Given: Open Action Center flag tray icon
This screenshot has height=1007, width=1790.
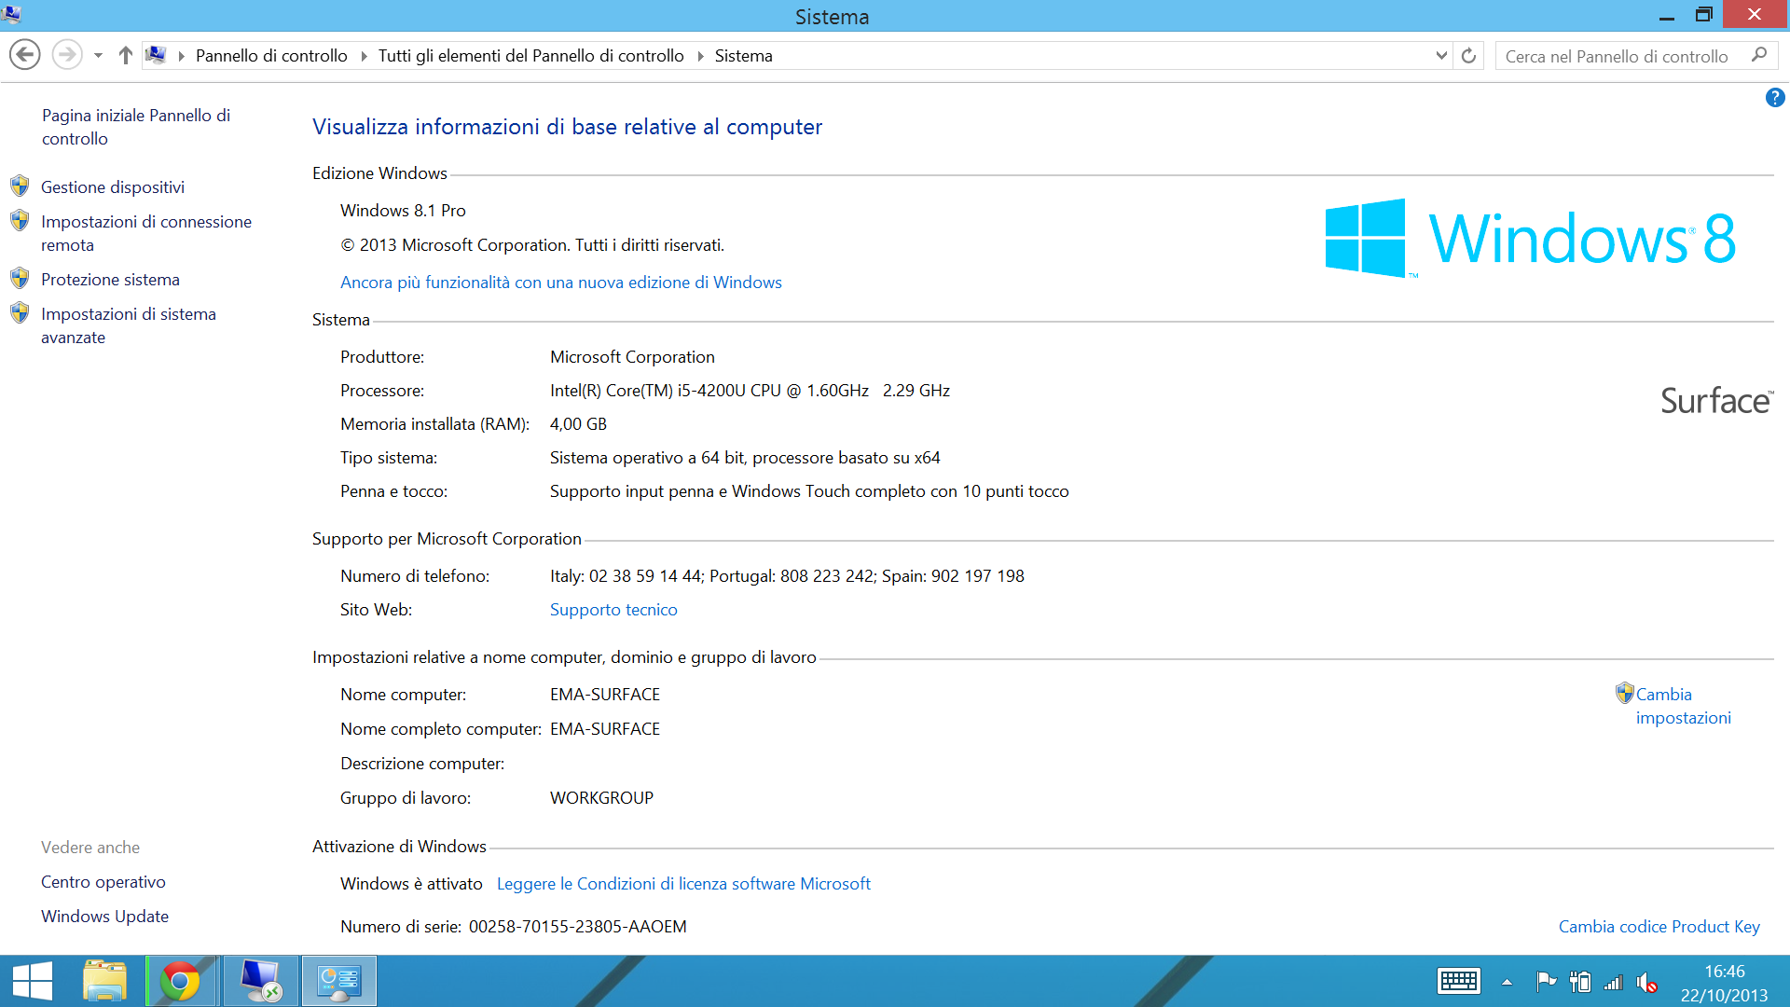Looking at the screenshot, I should [1546, 981].
